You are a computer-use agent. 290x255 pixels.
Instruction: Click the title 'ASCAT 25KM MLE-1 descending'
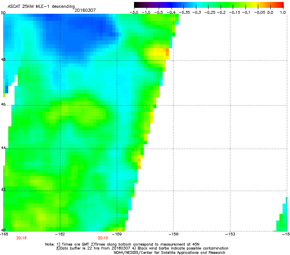41,6
